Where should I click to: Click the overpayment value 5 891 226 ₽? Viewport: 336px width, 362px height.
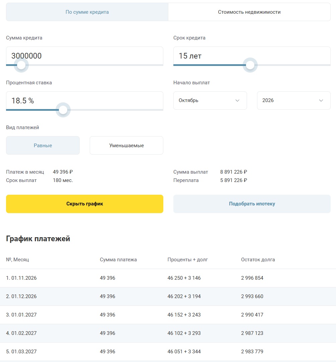pos(234,180)
